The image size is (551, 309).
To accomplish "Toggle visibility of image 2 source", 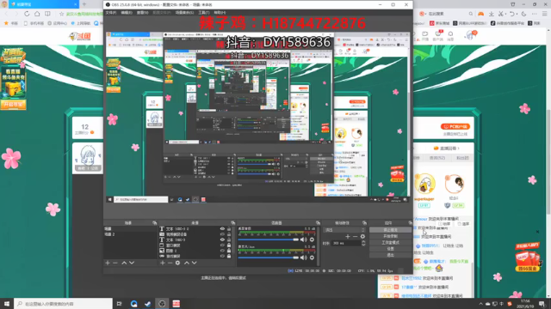I will [222, 251].
